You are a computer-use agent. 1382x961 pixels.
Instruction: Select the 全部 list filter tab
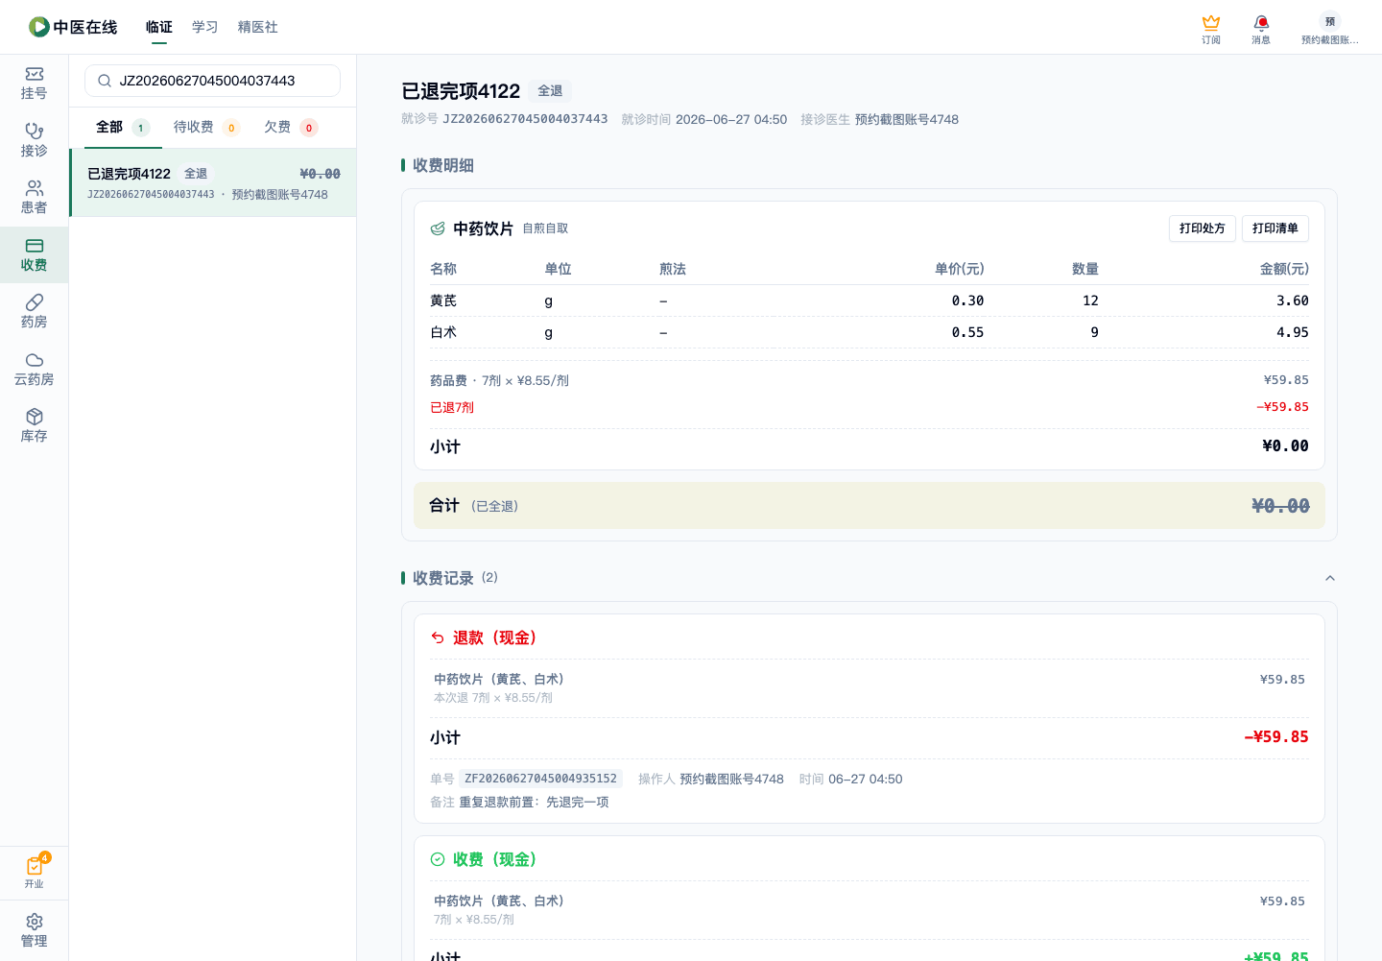(123, 127)
